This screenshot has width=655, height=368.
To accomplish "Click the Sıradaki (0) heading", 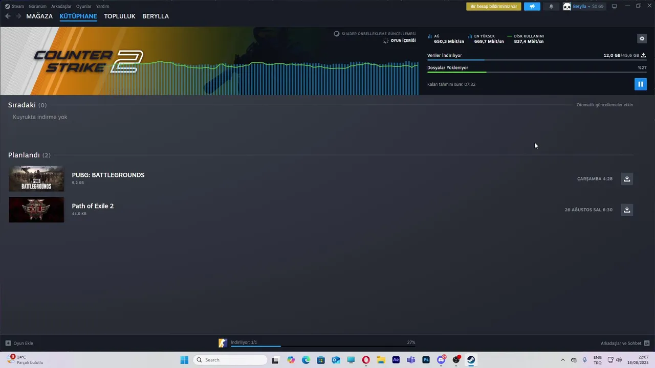I will 27,105.
